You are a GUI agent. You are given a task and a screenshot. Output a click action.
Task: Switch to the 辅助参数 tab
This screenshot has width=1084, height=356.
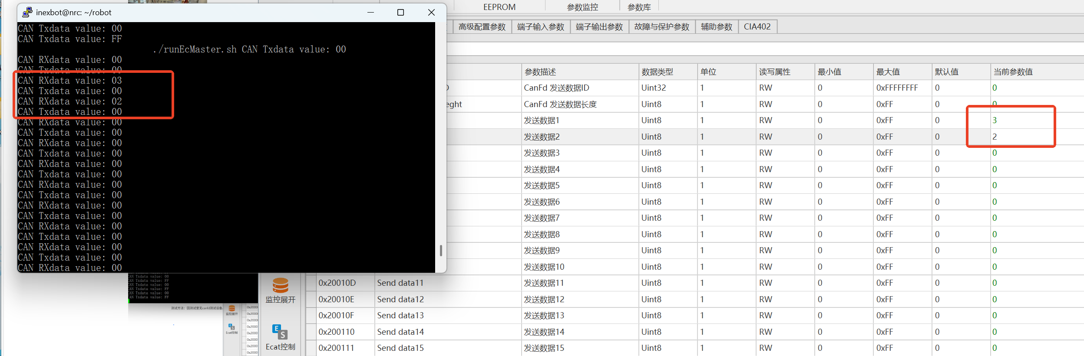pyautogui.click(x=717, y=27)
